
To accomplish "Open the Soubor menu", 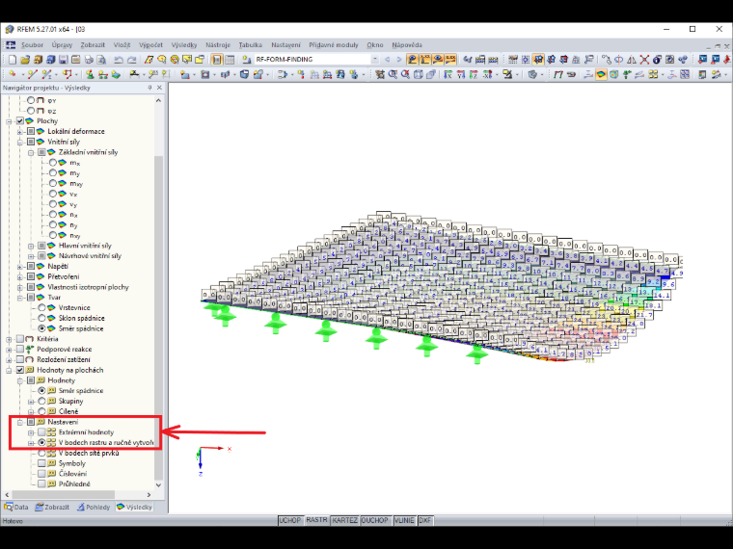I will pos(32,45).
